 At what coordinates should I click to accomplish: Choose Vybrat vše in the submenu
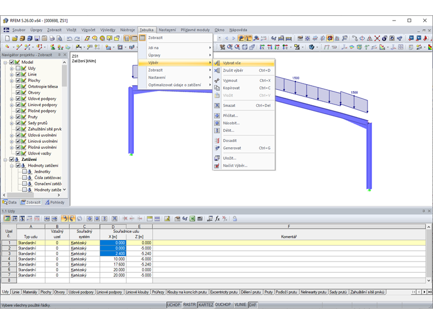pos(244,63)
